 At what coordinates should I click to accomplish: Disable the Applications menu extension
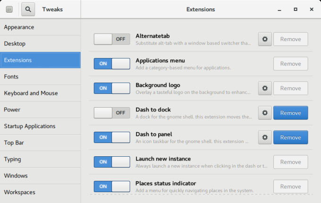tap(112, 64)
